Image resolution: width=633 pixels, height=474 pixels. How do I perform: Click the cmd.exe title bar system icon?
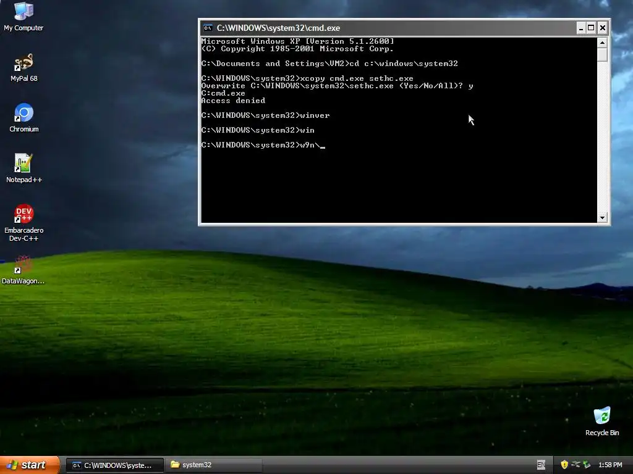coord(208,28)
